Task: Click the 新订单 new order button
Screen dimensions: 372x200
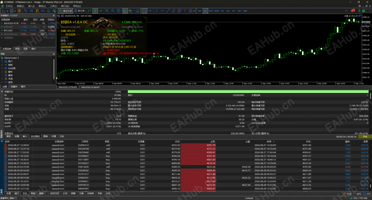Action: 80,11
